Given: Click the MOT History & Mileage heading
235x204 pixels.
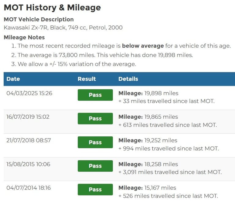Looking at the screenshot, I should tap(52, 7).
